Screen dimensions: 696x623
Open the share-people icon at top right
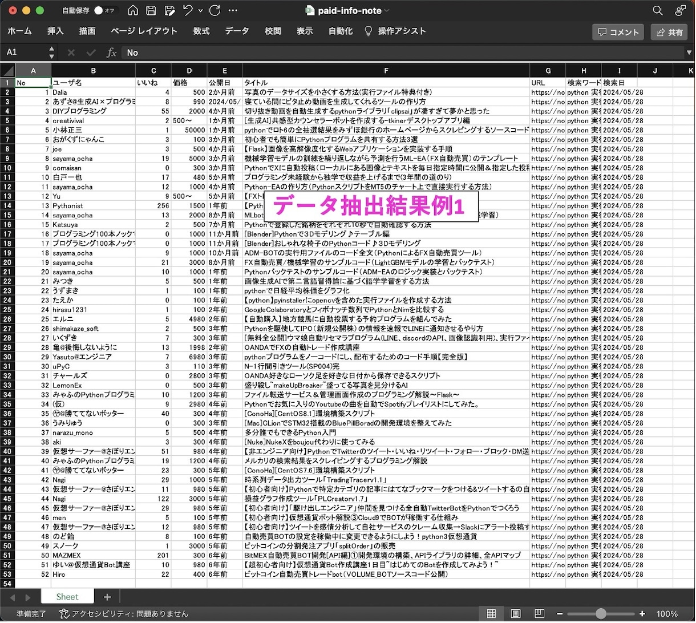681,10
